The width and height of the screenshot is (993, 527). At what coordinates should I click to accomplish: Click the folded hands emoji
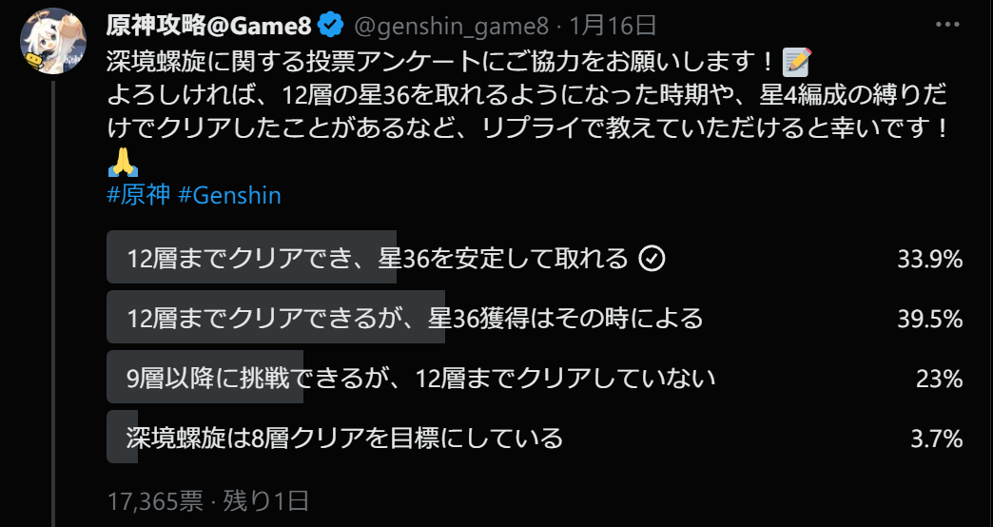123,162
